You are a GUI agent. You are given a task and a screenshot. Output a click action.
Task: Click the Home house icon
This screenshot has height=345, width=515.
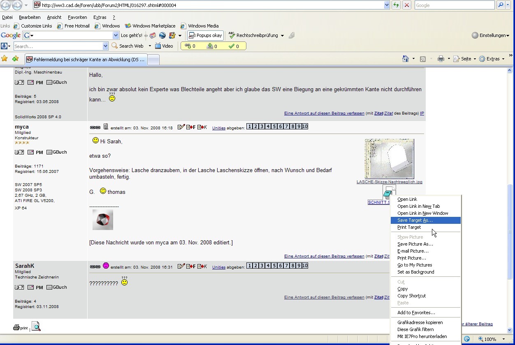406,59
